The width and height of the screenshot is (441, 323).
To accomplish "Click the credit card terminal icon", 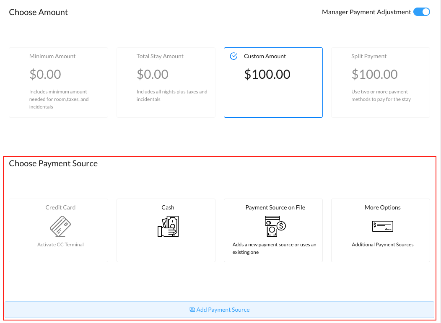I will 60,226.
